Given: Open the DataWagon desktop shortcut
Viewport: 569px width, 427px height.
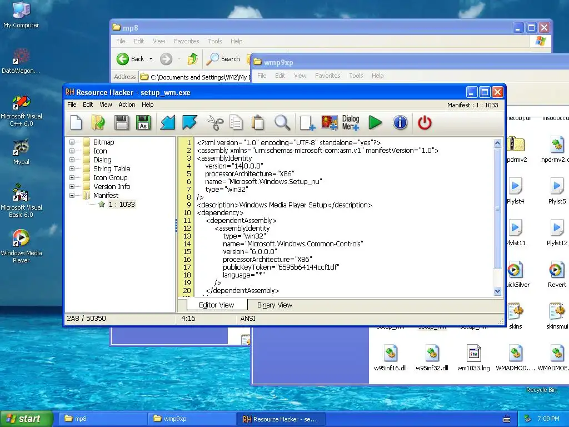Looking at the screenshot, I should 21,61.
